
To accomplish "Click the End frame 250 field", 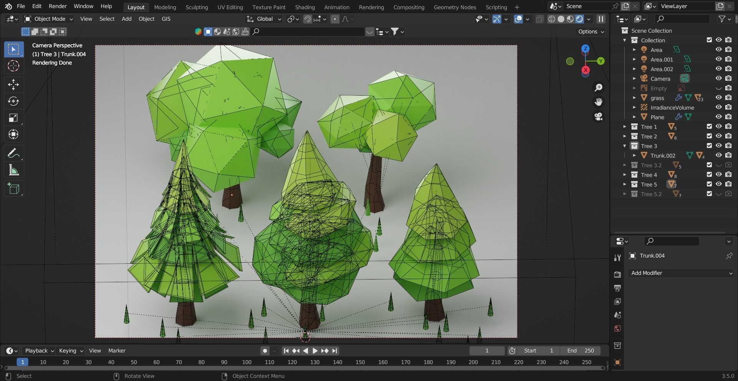I will tap(580, 351).
